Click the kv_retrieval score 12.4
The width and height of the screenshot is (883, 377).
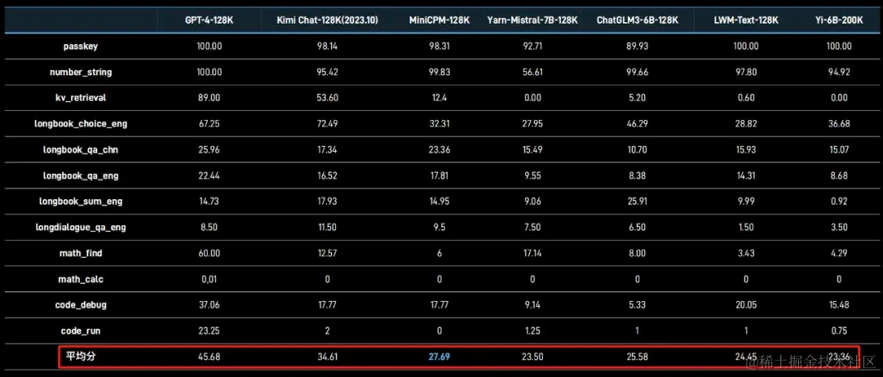click(x=439, y=98)
